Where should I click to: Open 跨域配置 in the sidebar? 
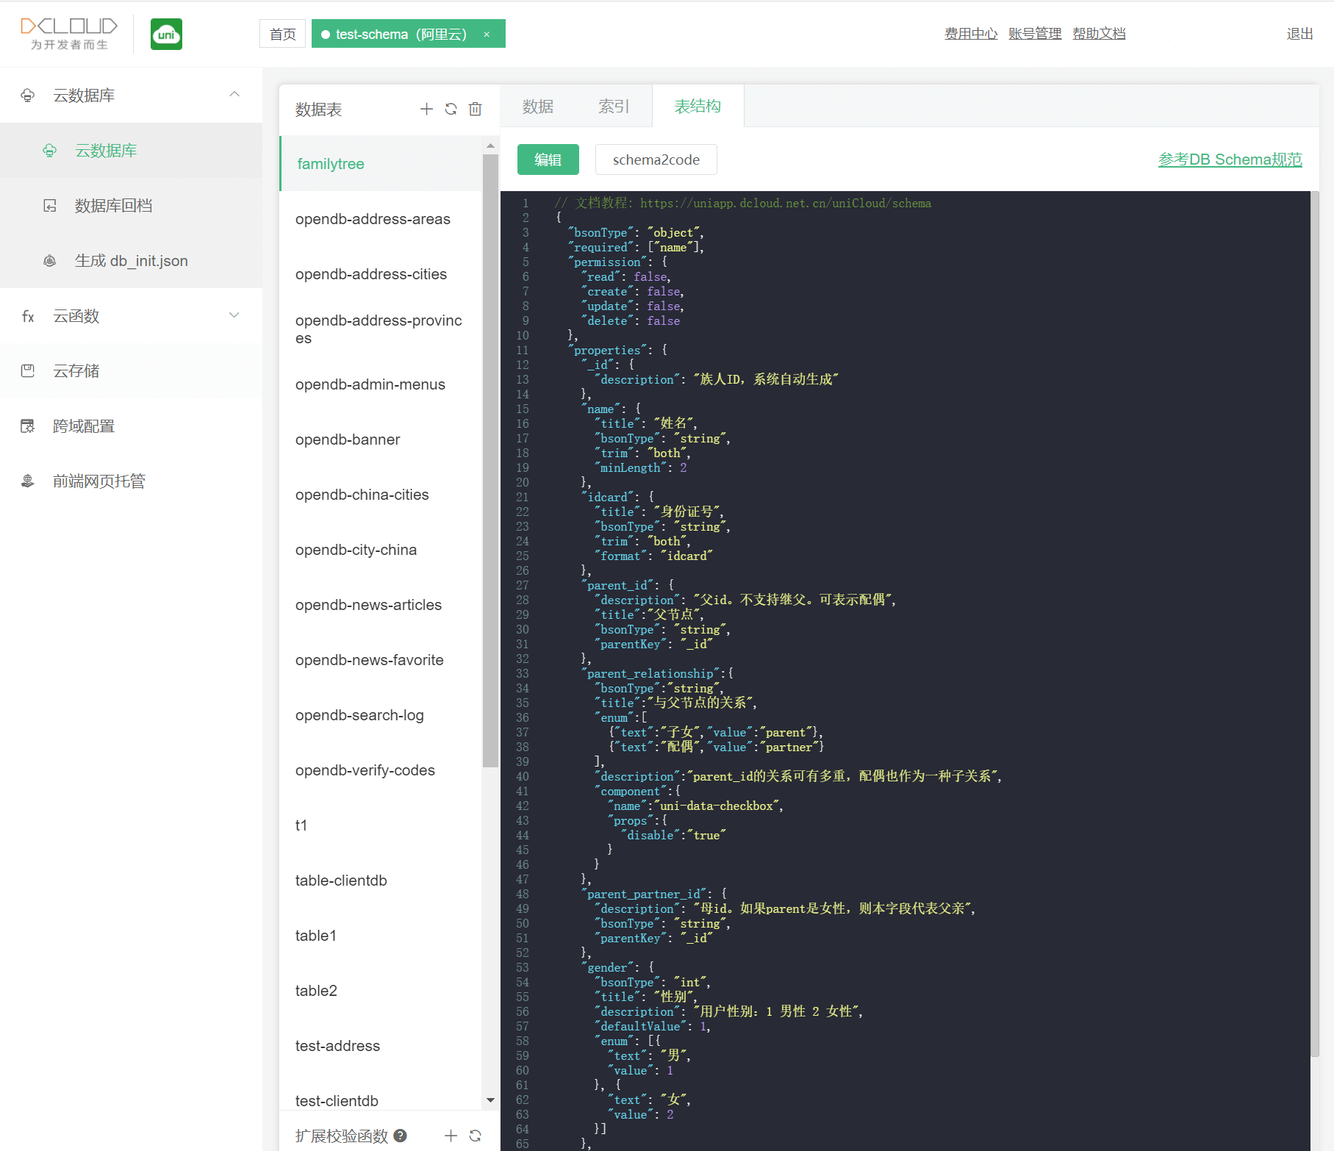tap(131, 426)
